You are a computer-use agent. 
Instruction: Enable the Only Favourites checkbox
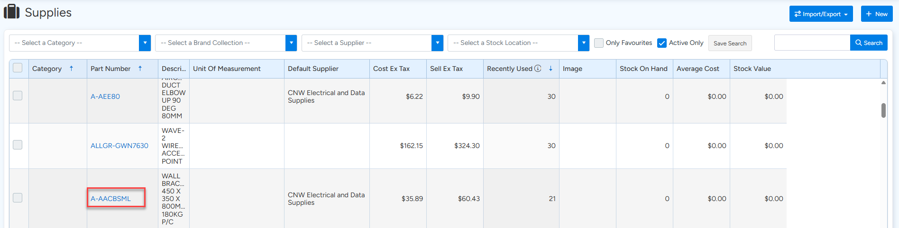click(x=599, y=43)
